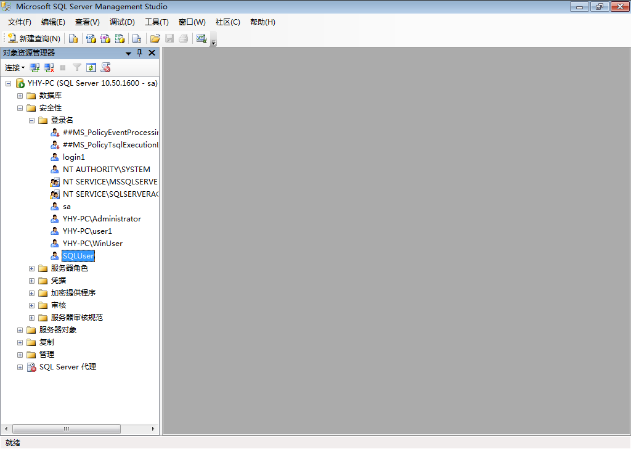Click the XMLA query icon
Screen dimensions: 631x449
[x=120, y=38]
